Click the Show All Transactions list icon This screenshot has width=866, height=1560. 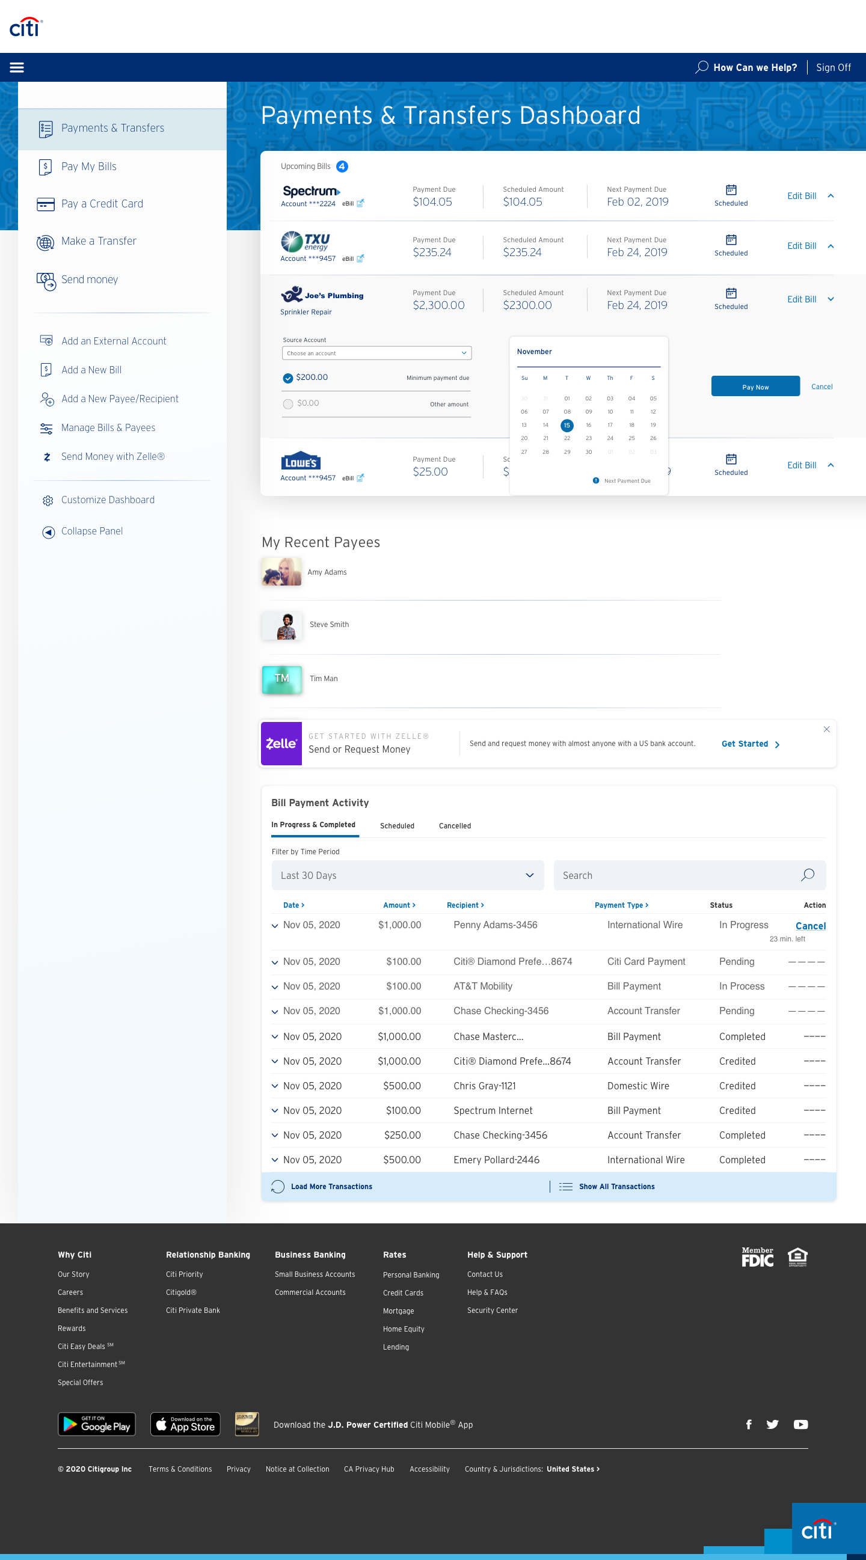[x=565, y=1186]
